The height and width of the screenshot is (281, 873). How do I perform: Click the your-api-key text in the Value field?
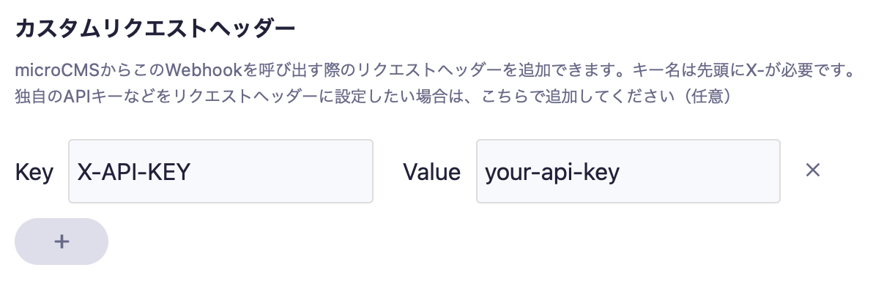tap(552, 173)
